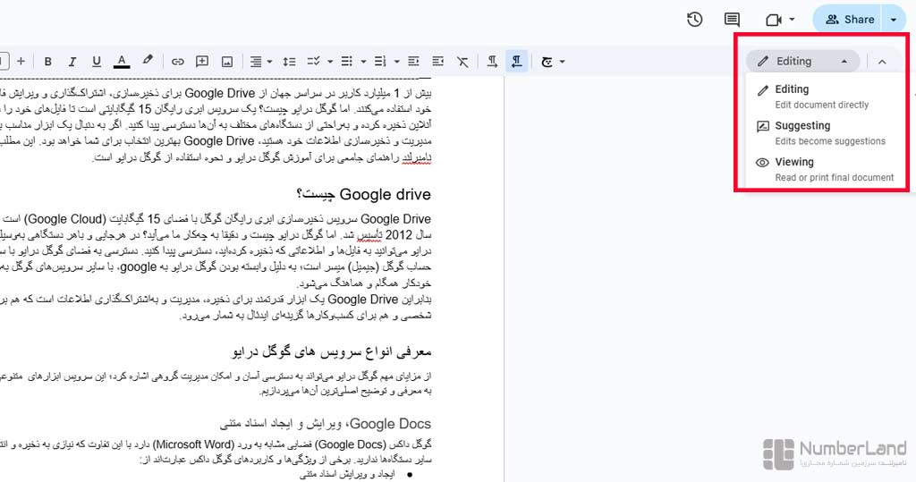Click the clear formatting icon
The width and height of the screenshot is (916, 482).
pyautogui.click(x=462, y=62)
